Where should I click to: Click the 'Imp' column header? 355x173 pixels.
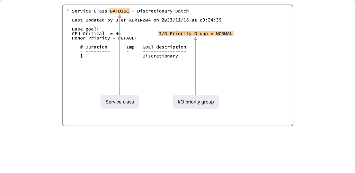[x=131, y=47]
